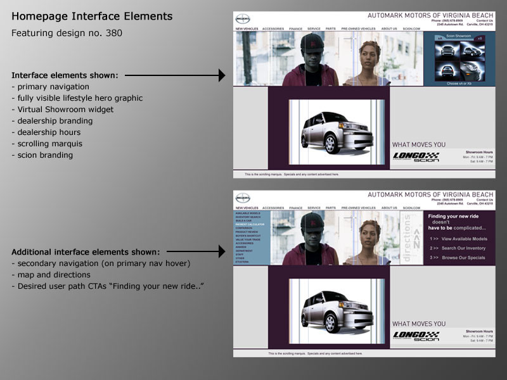Open PRE-OWNED VEHICLES in the lower mockup nav
Screen dimensions: 507x380
tap(358, 208)
